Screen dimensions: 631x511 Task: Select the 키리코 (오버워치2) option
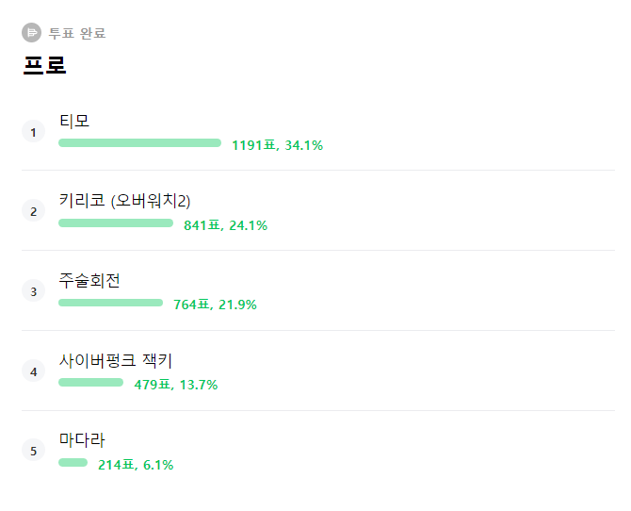(125, 201)
